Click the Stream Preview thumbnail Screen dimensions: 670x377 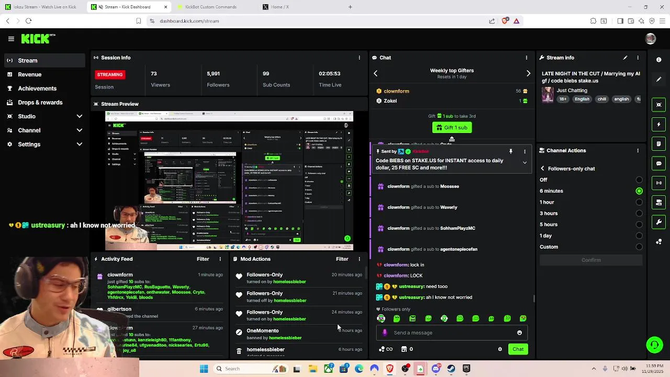point(229,181)
